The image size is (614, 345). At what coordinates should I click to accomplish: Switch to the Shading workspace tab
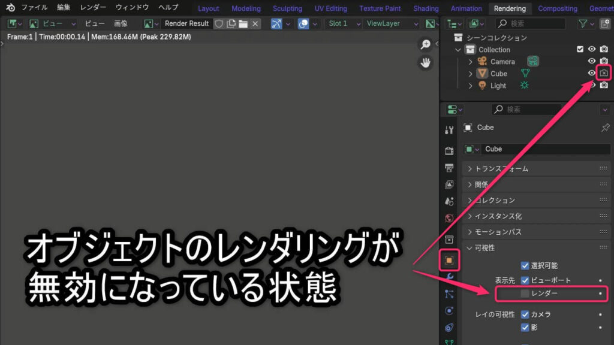[x=426, y=8]
